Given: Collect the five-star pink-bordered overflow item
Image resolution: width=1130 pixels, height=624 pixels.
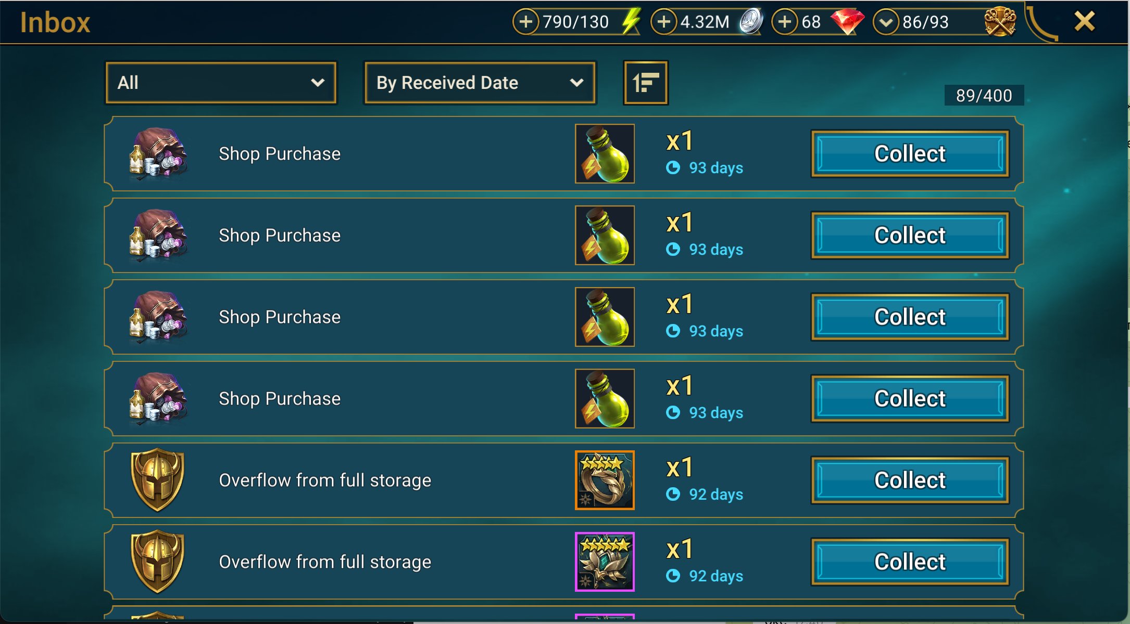Looking at the screenshot, I should click(x=909, y=562).
